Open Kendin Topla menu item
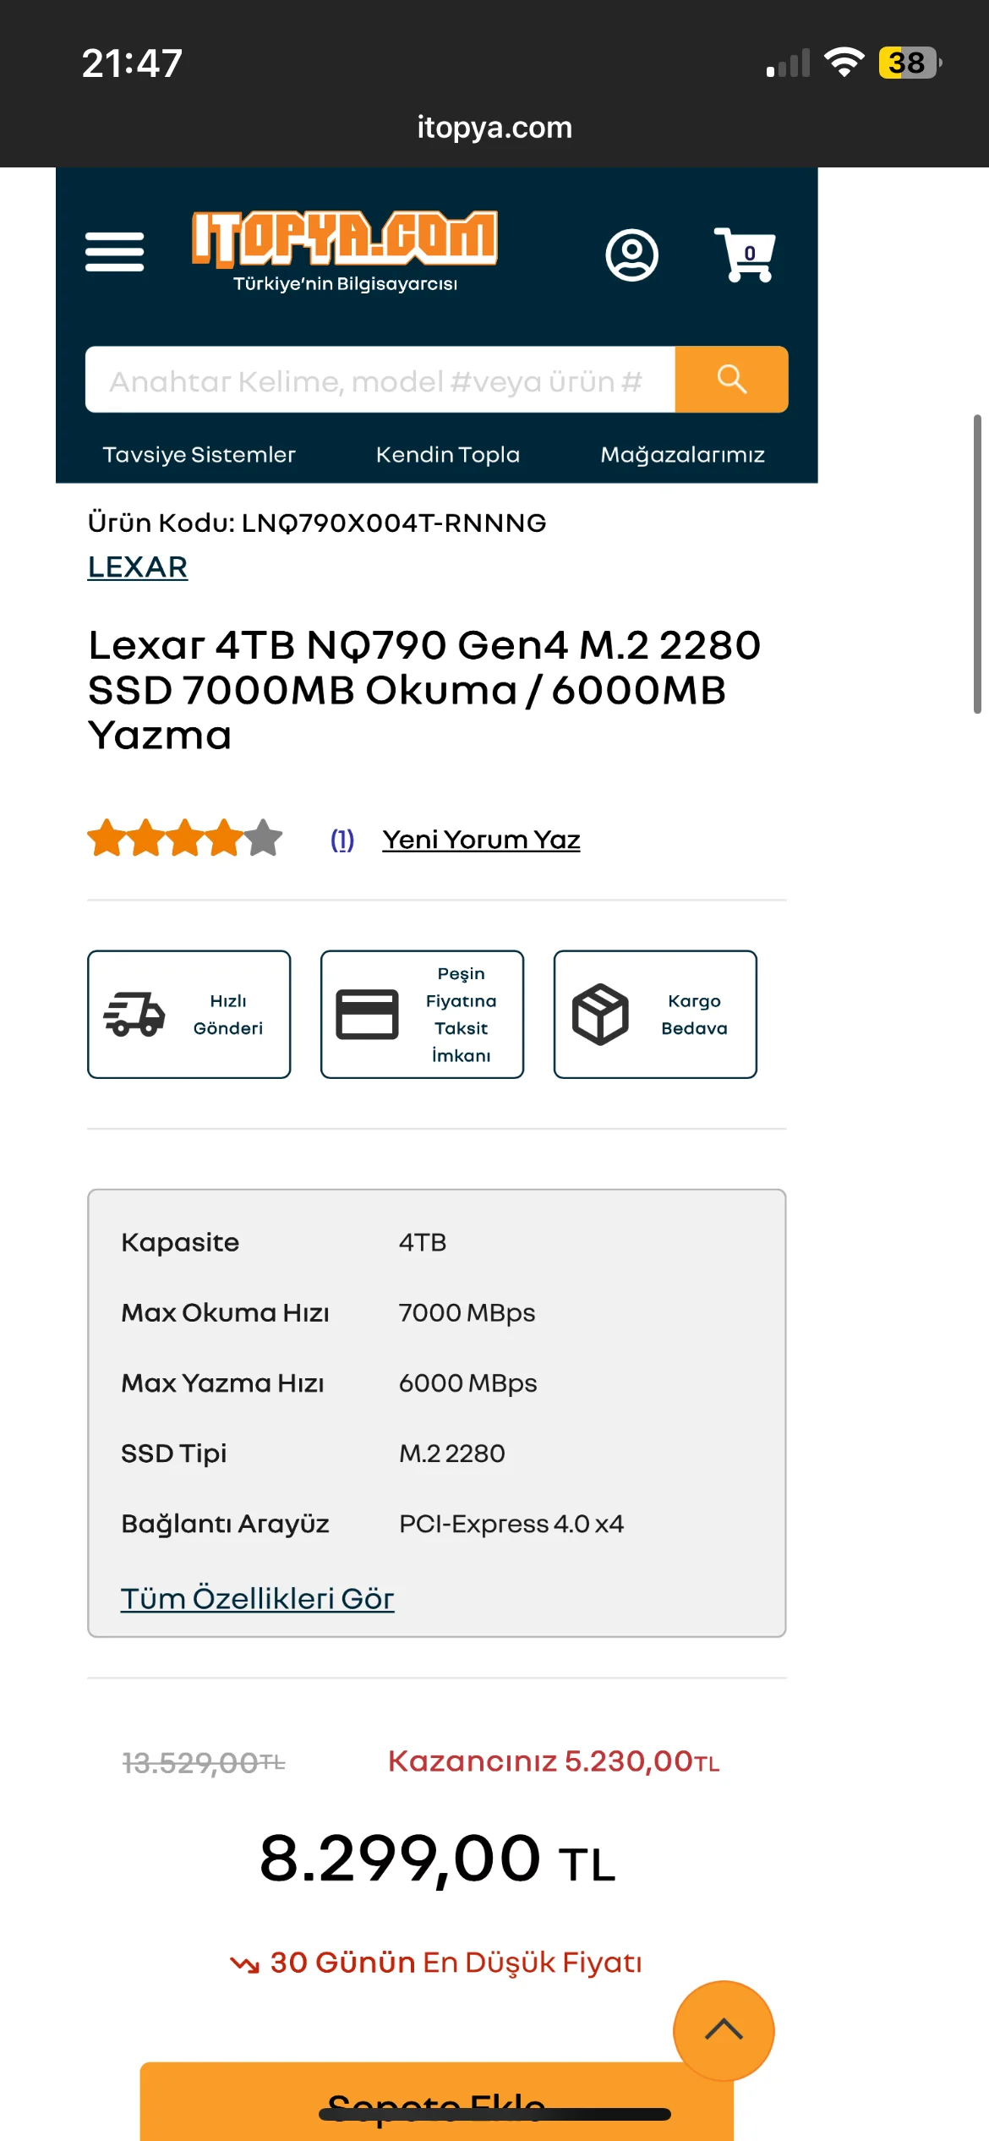The width and height of the screenshot is (989, 2141). [x=448, y=455]
